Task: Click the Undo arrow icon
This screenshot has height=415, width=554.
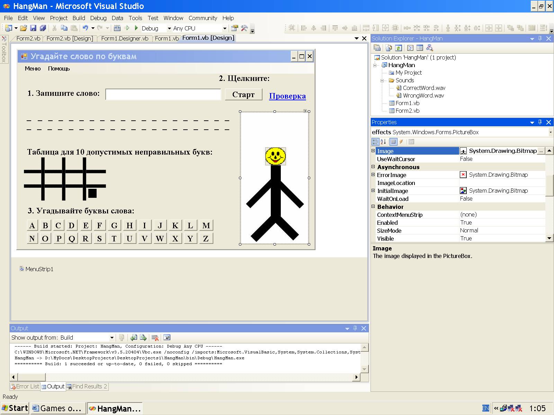Action: coord(85,28)
